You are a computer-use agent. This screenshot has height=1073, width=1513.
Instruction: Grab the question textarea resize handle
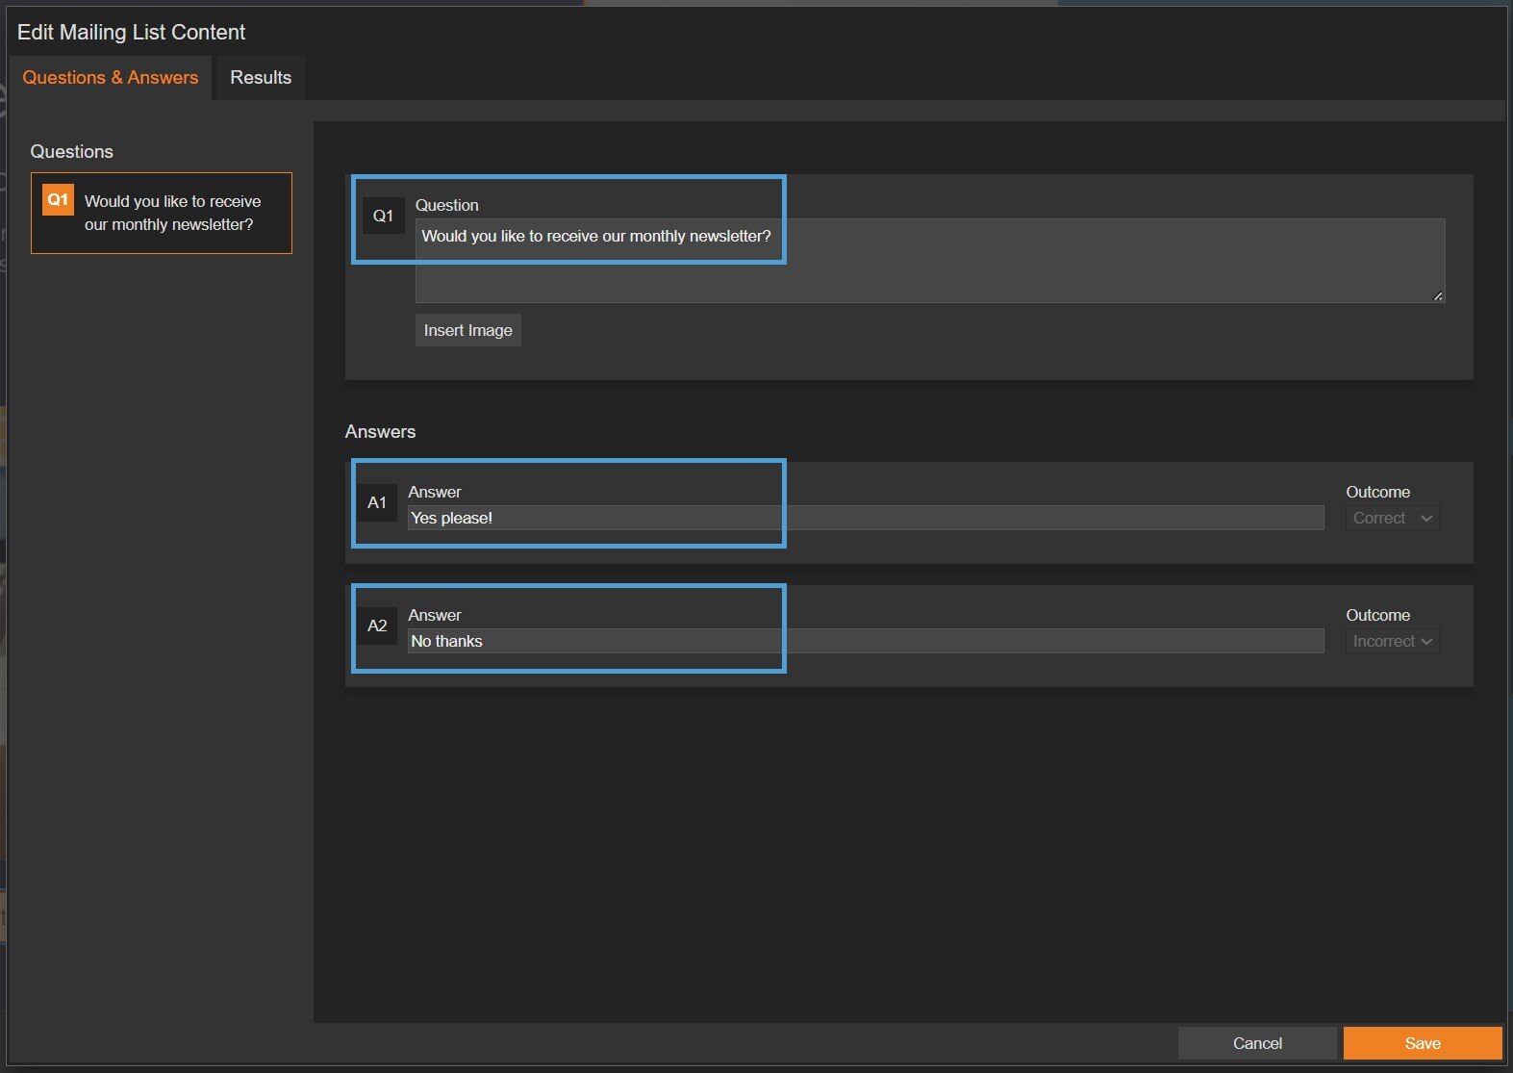click(1437, 296)
